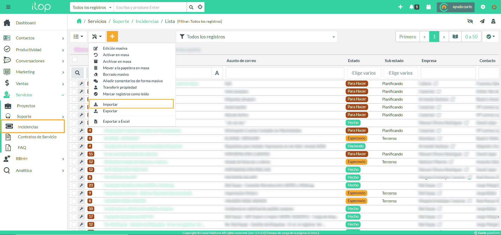This screenshot has width=501, height=235.
Task: Click the home icon in breadcrumb
Action: pos(79,21)
